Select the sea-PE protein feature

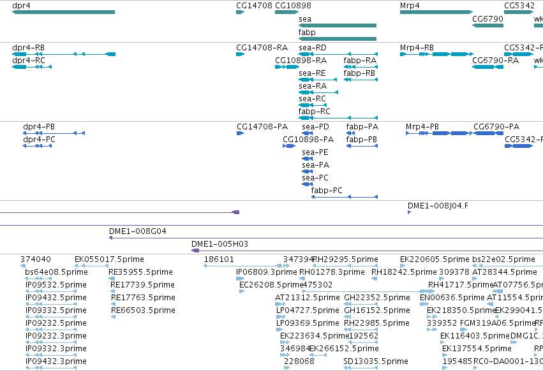[308, 159]
